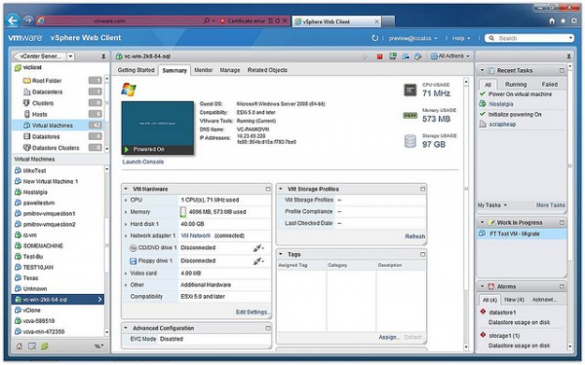
Task: Click the vSphere refresh icon in header
Action: tap(374, 38)
